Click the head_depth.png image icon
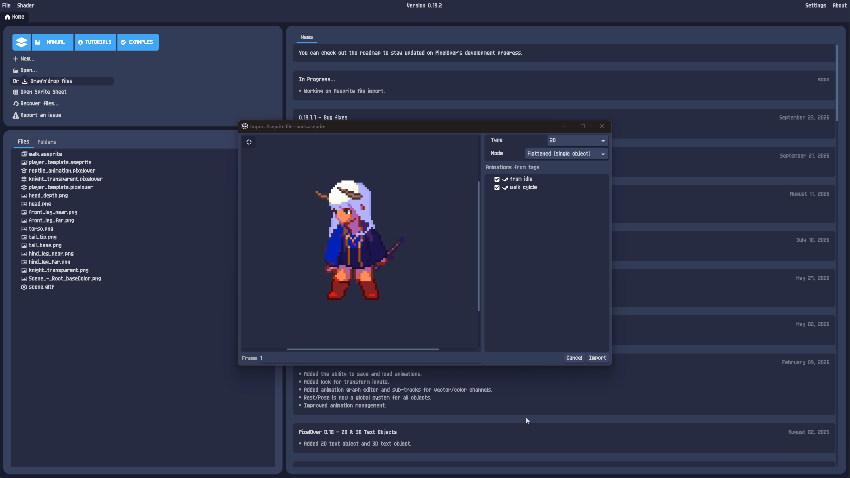Screen dimensions: 850x478 tap(24, 196)
